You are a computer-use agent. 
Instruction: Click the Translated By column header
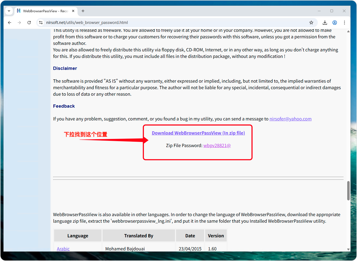tap(139, 236)
